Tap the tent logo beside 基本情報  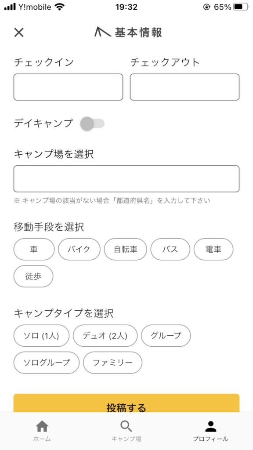(103, 32)
